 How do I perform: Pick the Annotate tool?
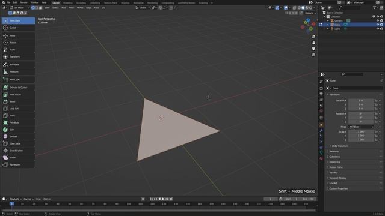[x=18, y=65]
